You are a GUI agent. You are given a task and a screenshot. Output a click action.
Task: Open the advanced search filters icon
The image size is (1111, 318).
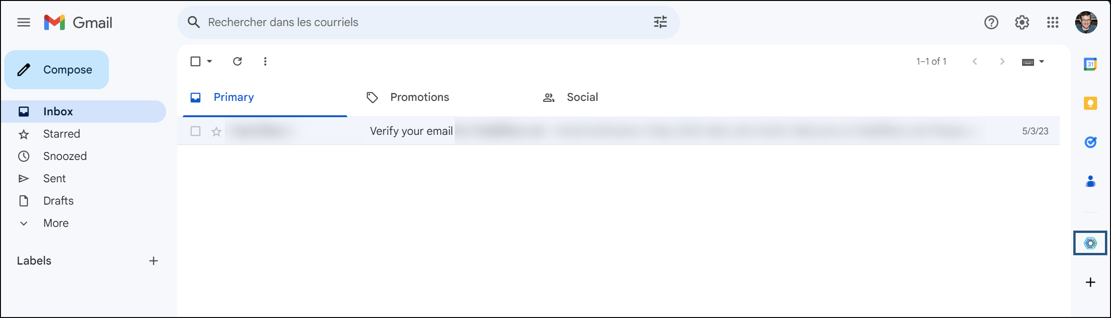click(x=660, y=22)
